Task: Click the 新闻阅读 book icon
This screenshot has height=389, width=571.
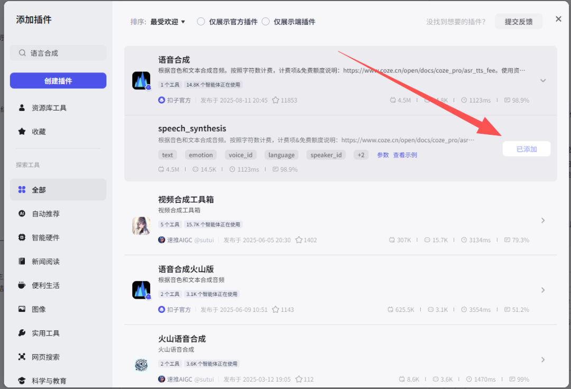Action: 22,261
